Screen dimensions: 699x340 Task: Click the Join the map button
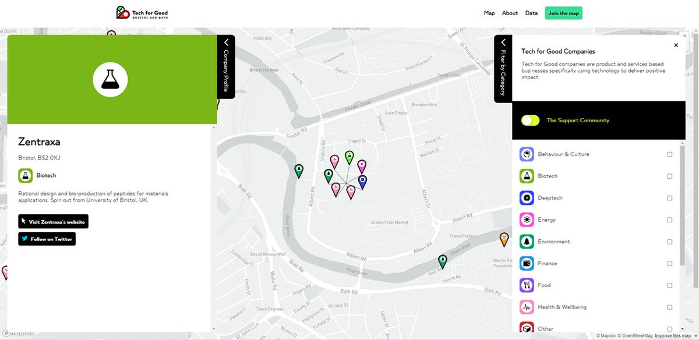point(563,12)
